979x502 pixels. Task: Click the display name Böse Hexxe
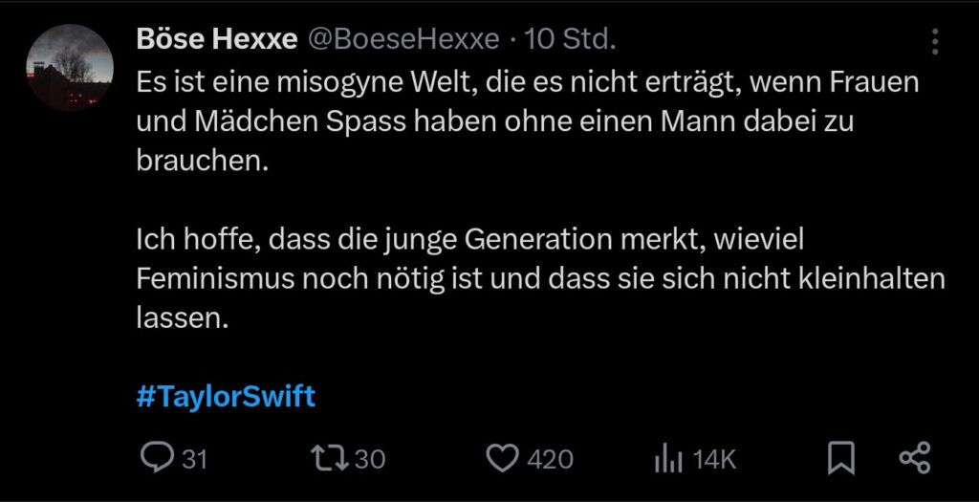216,39
